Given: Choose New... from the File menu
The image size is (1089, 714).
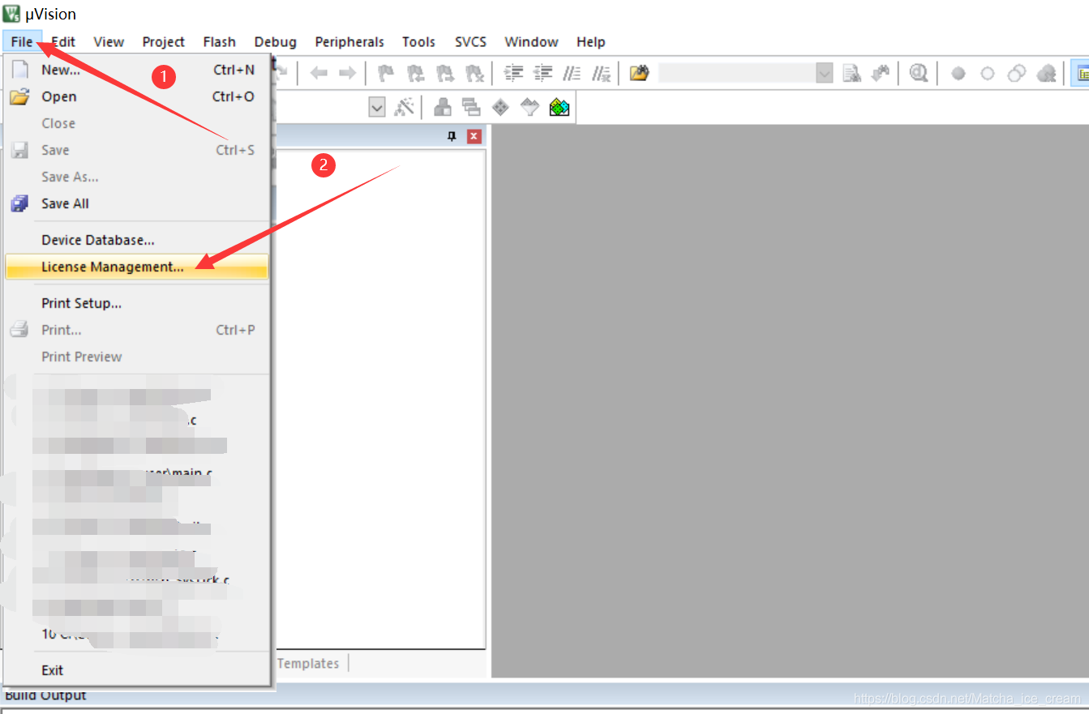Looking at the screenshot, I should 137,70.
